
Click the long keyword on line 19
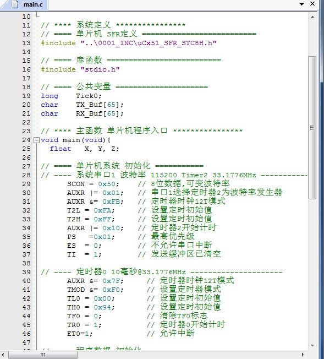click(x=50, y=96)
